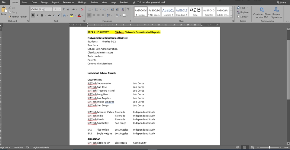
Task: Click the Replace button in Editing
Action: tap(243, 12)
